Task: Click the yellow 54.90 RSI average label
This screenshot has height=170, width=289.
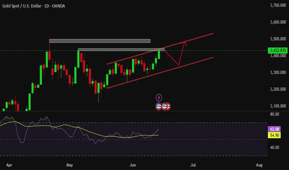Action: pyautogui.click(x=274, y=135)
